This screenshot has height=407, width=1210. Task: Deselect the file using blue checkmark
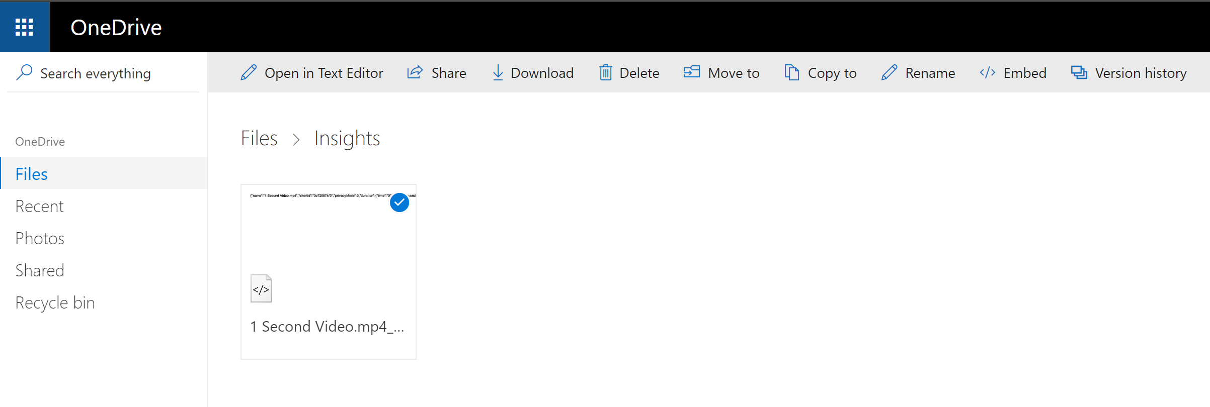[399, 202]
